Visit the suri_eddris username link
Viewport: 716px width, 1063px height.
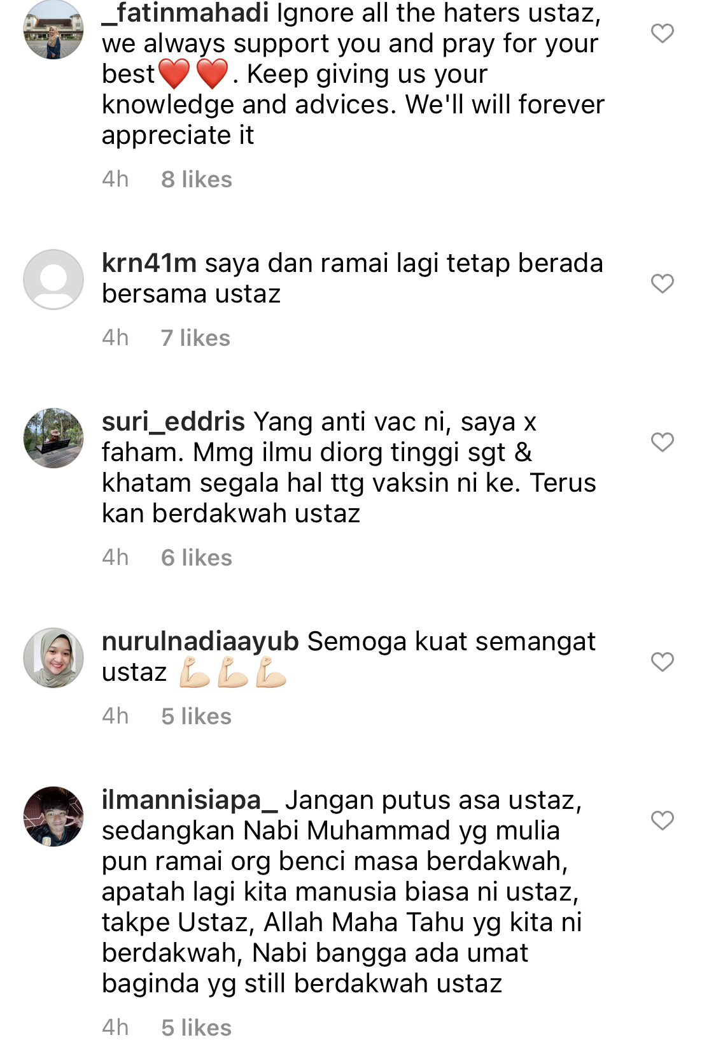173,422
